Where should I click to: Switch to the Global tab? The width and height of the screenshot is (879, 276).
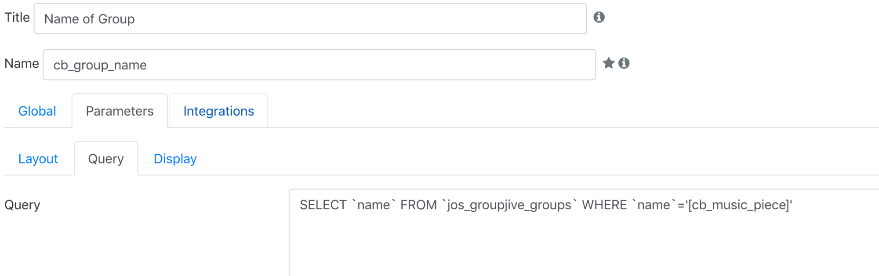[x=37, y=111]
